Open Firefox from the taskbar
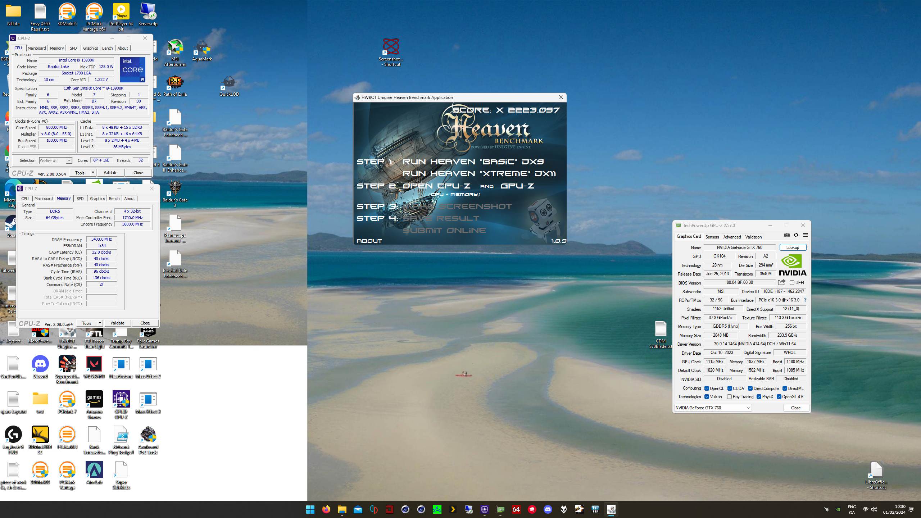Image resolution: width=921 pixels, height=518 pixels. click(326, 509)
